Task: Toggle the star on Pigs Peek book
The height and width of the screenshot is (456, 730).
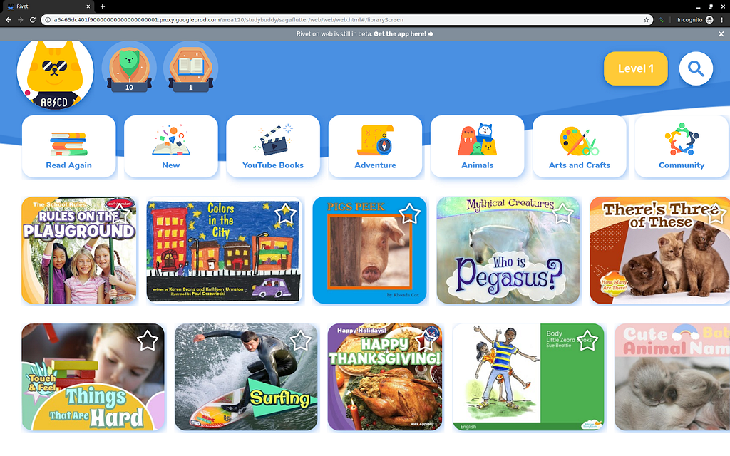Action: tap(409, 214)
